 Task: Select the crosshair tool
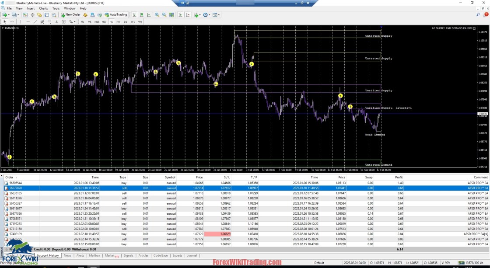pos(12,22)
